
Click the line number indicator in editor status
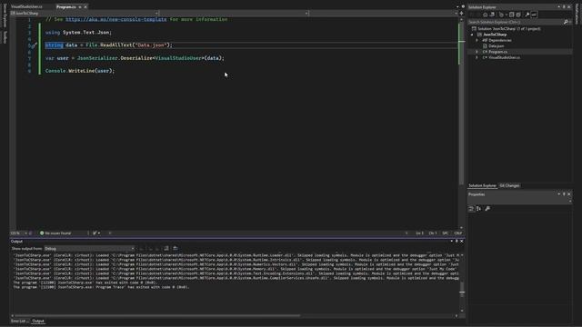(x=419, y=233)
